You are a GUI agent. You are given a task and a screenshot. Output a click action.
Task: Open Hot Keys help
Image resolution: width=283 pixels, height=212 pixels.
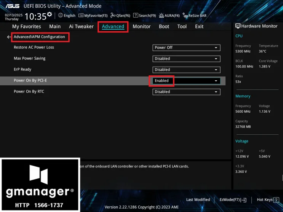[268, 200]
